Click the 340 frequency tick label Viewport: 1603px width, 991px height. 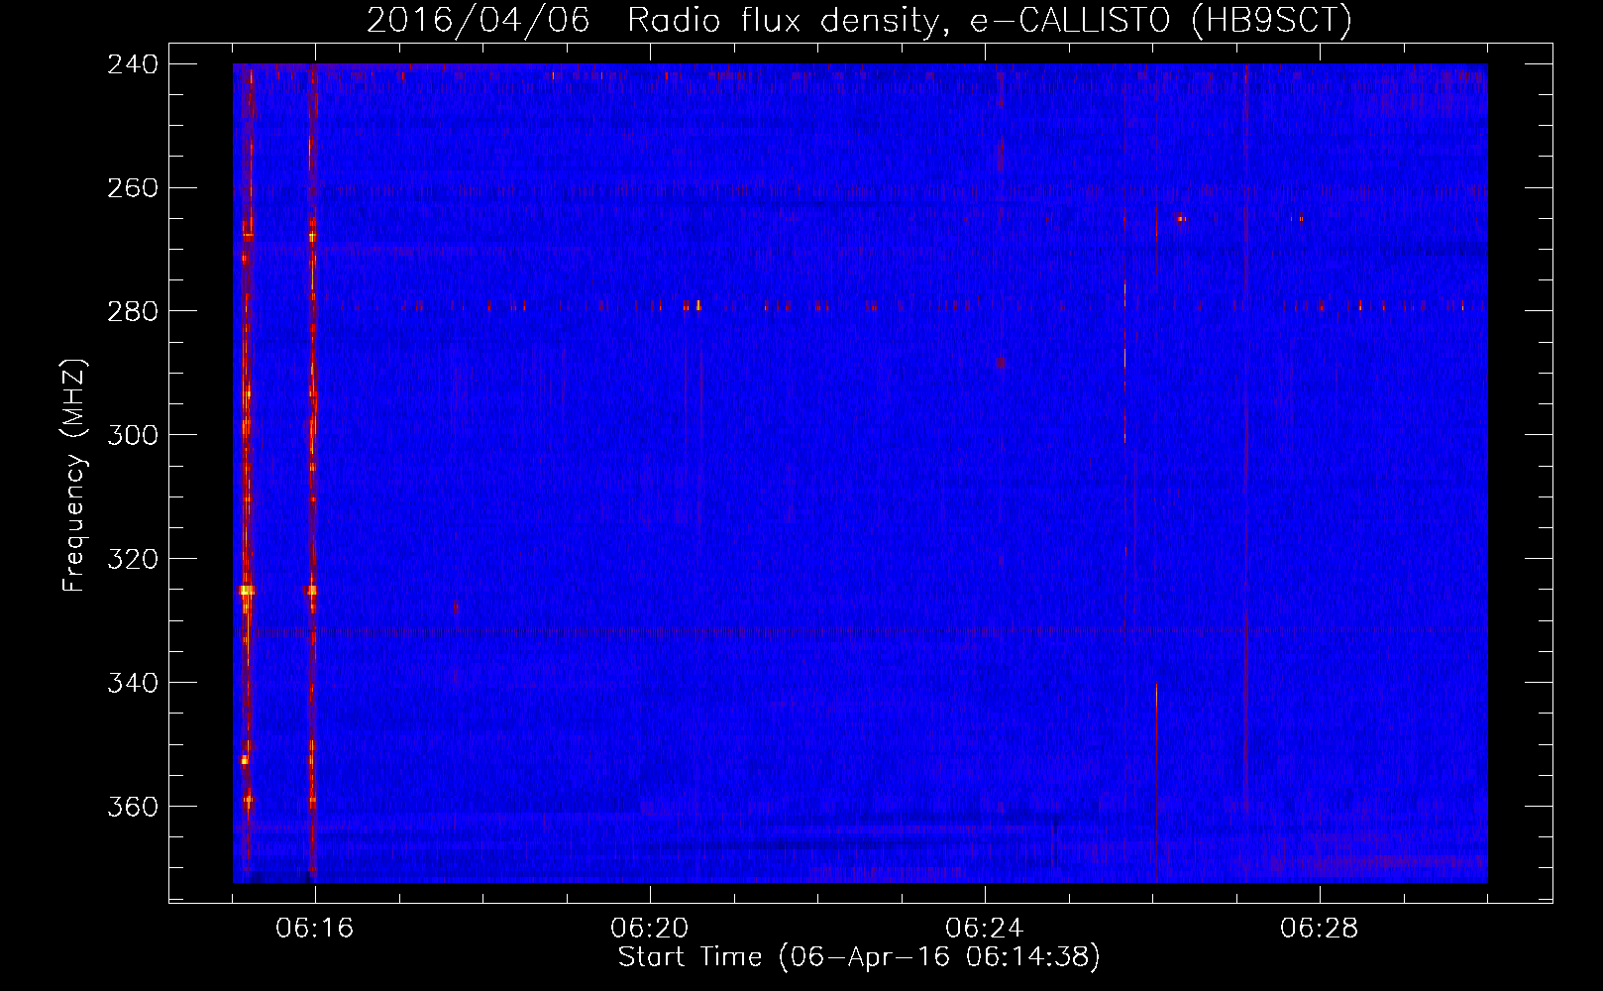132,683
